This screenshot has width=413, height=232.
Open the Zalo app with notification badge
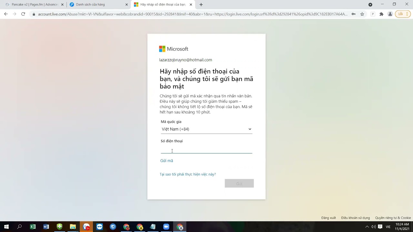86,227
